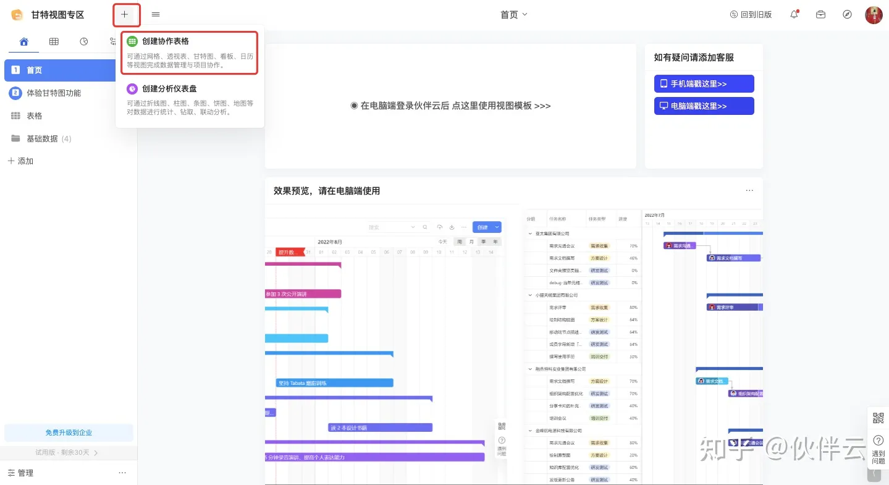This screenshot has height=485, width=889.
Task: Click the 效果预览，请在电脑端使用 title
Action: (327, 191)
